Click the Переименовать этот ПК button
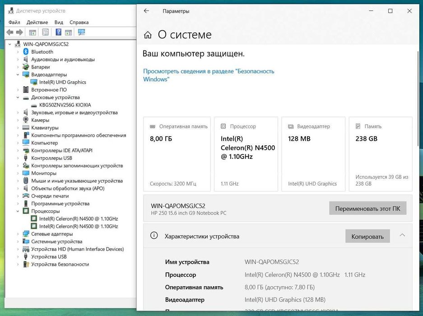423x316 pixels. pyautogui.click(x=367, y=208)
